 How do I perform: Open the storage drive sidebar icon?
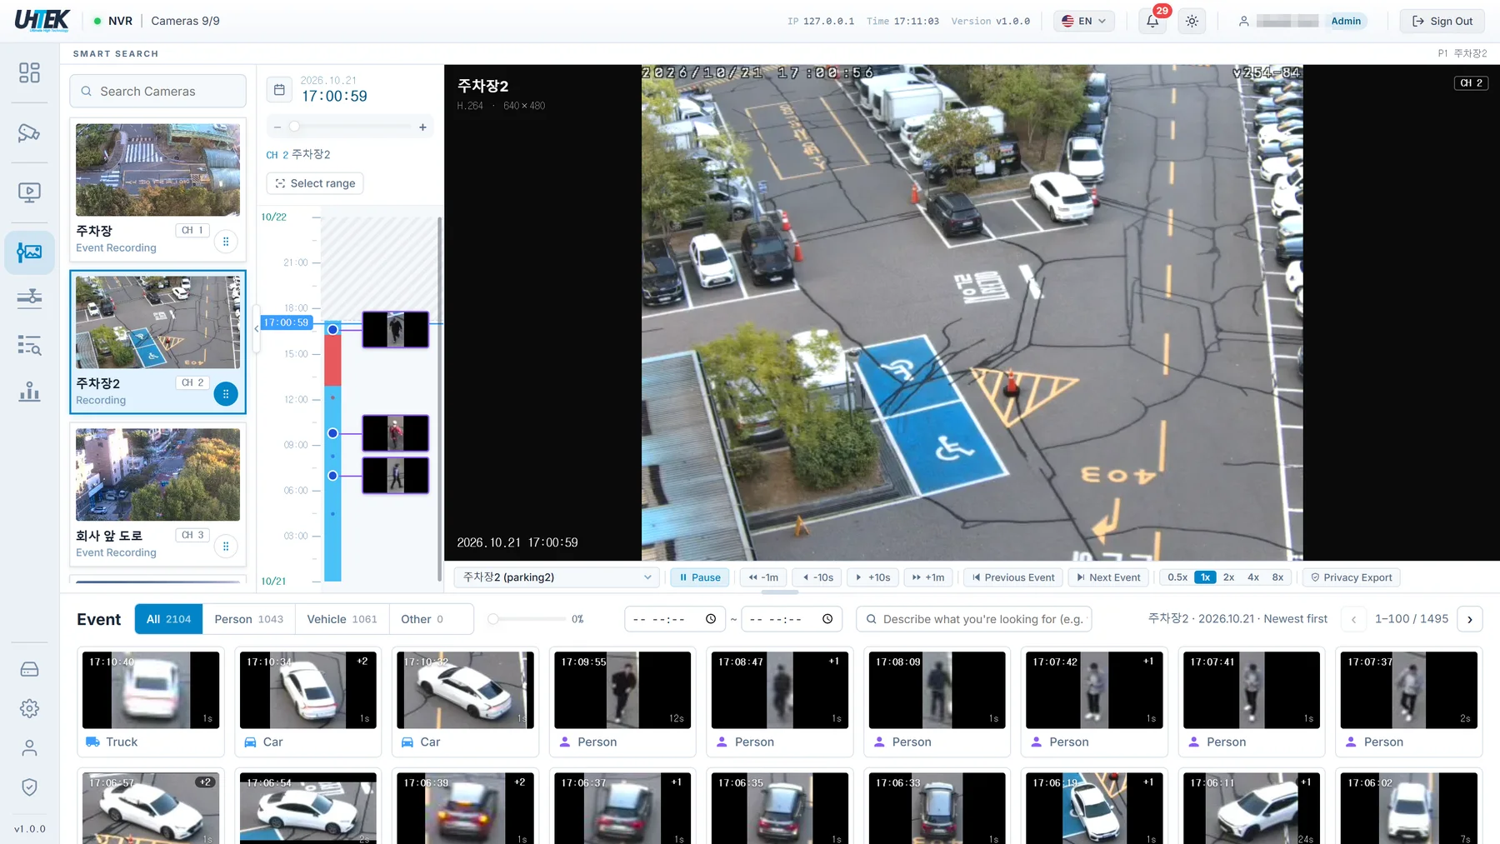[29, 669]
